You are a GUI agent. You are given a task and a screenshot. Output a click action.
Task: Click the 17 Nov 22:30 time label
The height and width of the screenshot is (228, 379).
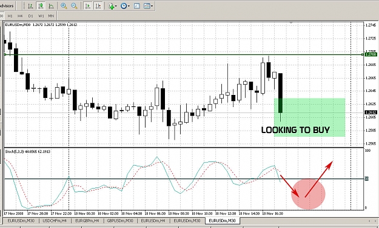(61, 213)
